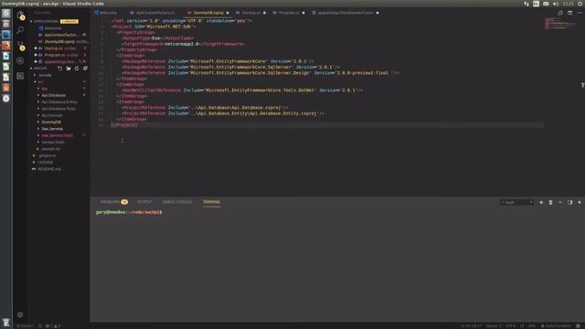
Task: Open Files manager in Ubuntu launcher
Action: coord(6,25)
